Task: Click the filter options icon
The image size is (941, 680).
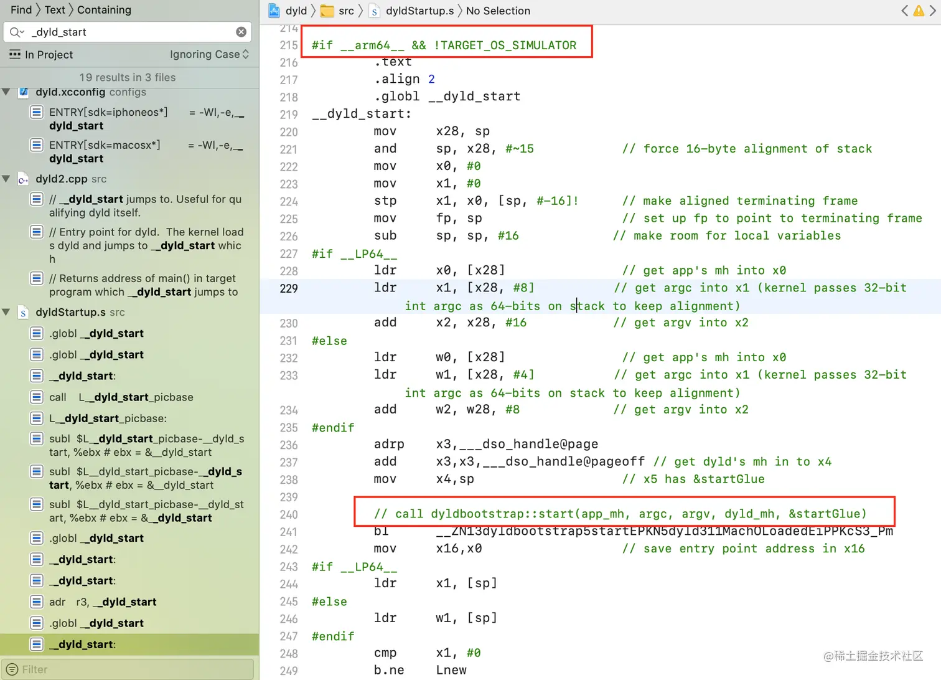Action: [x=12, y=669]
